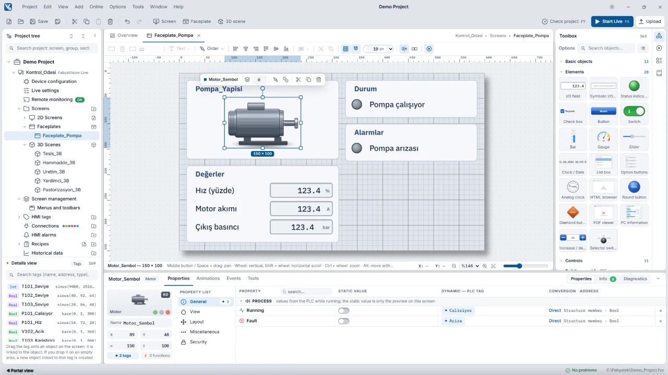This screenshot has width=668, height=375.
Task: Toggle the Fault static value switch
Action: coord(343,321)
